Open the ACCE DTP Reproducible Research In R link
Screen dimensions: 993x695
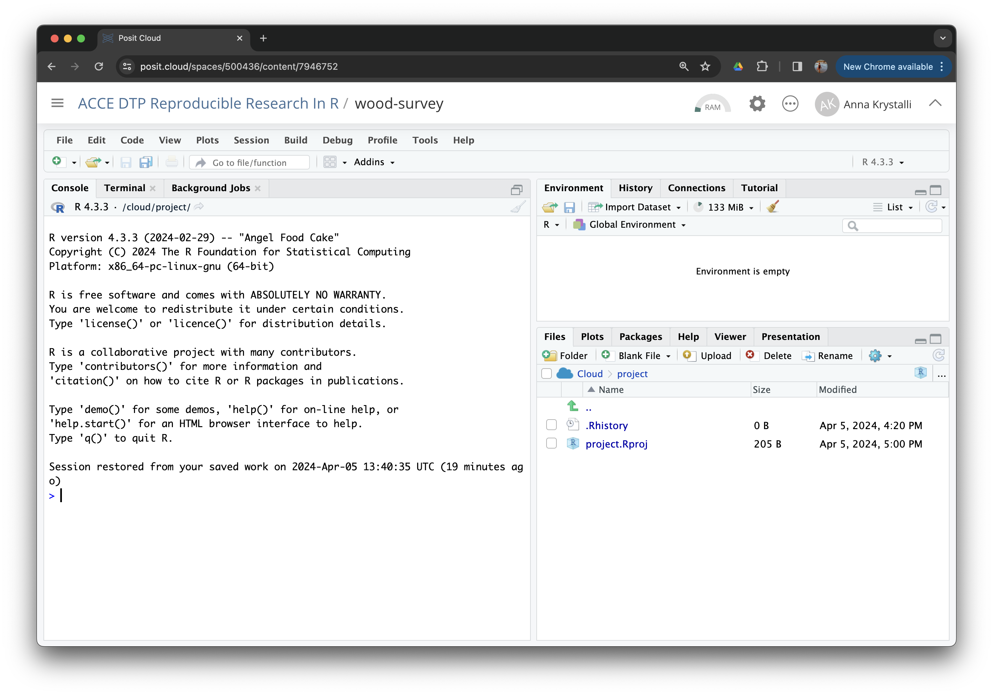click(x=208, y=103)
